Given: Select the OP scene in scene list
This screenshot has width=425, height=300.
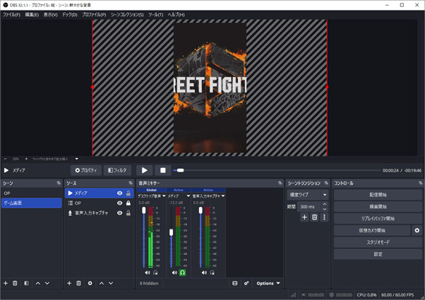Looking at the screenshot, I should click(x=31, y=193).
